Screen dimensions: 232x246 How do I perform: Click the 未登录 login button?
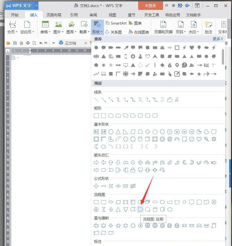click(150, 6)
